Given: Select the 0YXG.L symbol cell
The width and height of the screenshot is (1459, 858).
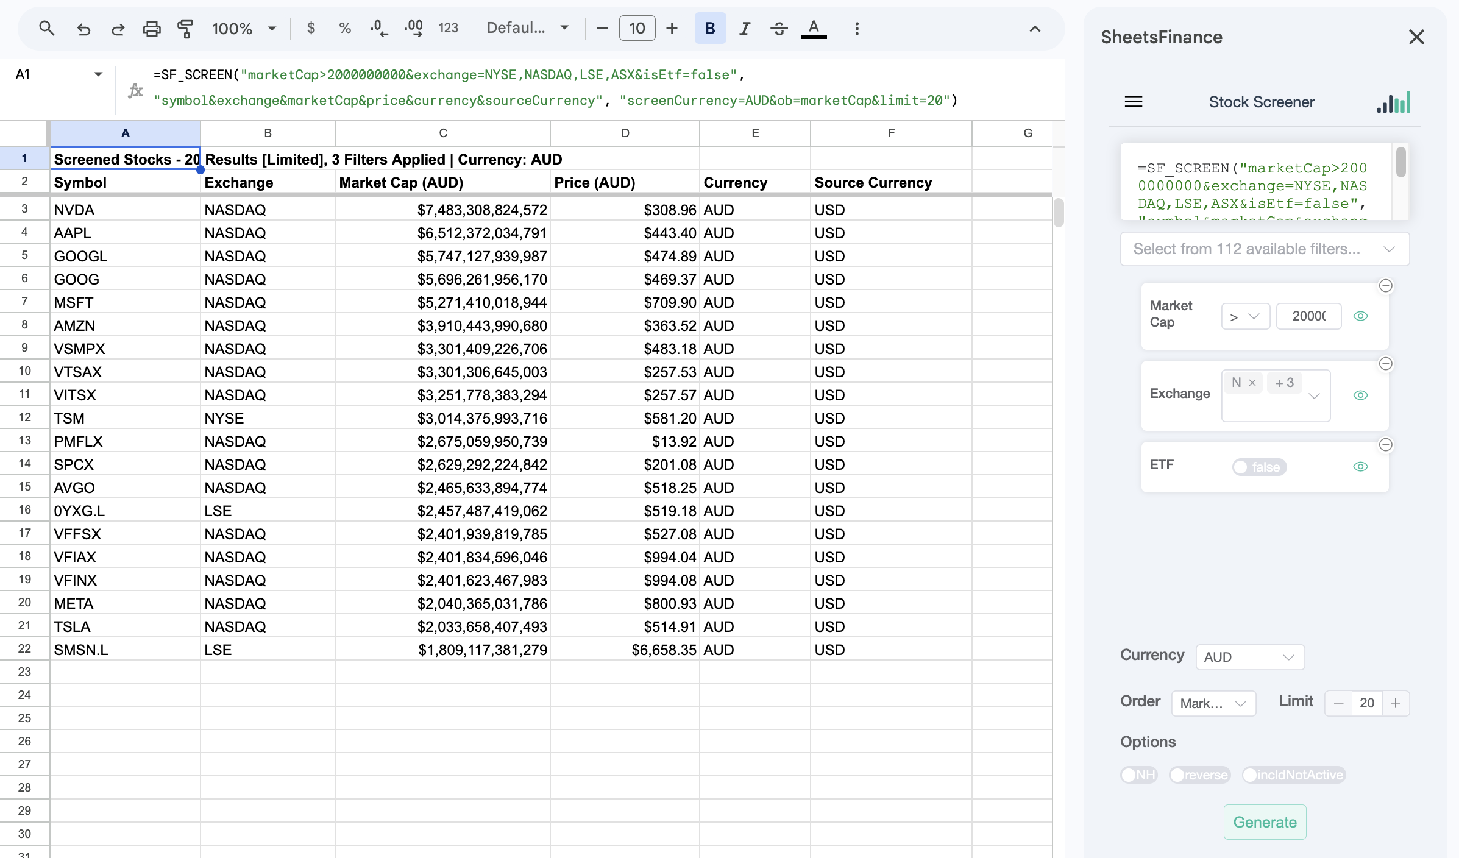Looking at the screenshot, I should click(125, 511).
